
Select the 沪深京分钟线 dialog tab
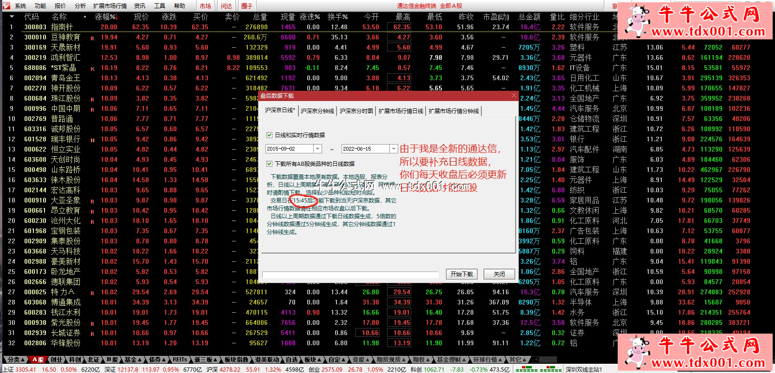pos(317,111)
